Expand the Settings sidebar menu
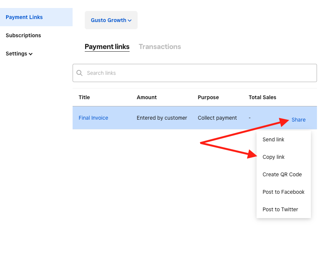328x269 pixels. 19,54
